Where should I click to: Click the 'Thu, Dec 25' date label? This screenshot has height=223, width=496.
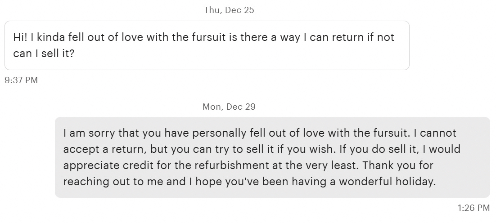coord(229,10)
